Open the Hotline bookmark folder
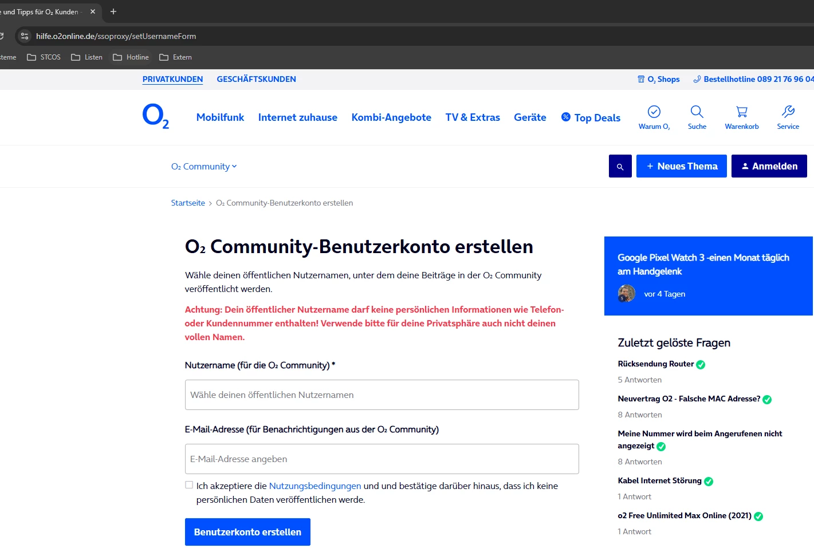The height and width of the screenshot is (548, 814). click(x=131, y=57)
